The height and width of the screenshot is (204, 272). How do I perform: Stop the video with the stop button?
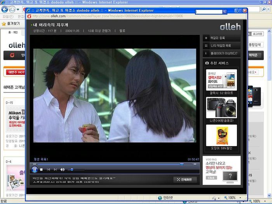tap(41, 170)
